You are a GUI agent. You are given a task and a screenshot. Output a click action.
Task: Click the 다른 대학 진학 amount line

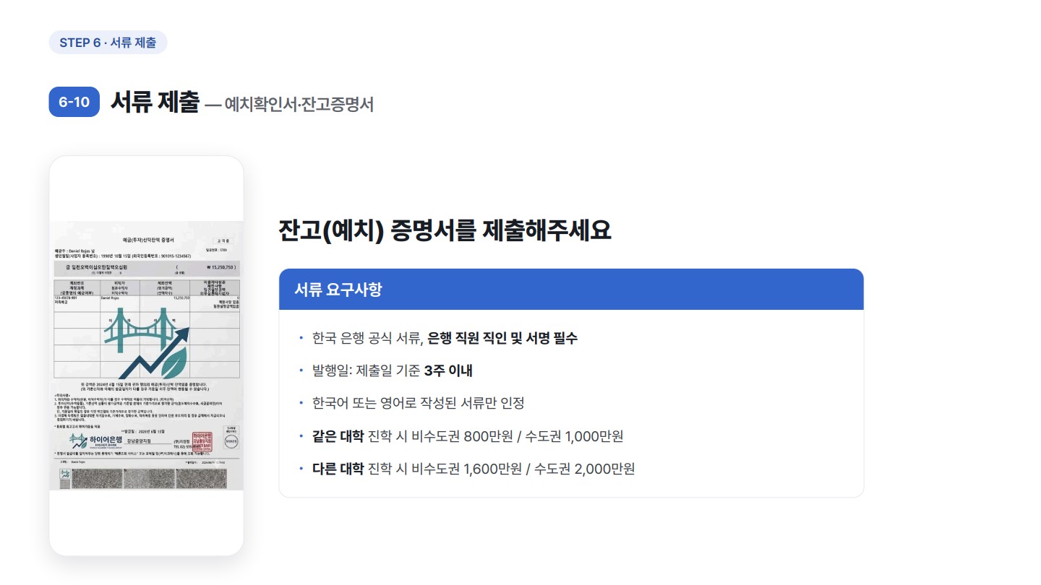pyautogui.click(x=474, y=469)
